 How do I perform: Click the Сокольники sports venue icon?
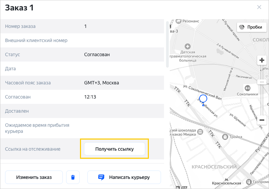[x=248, y=88]
